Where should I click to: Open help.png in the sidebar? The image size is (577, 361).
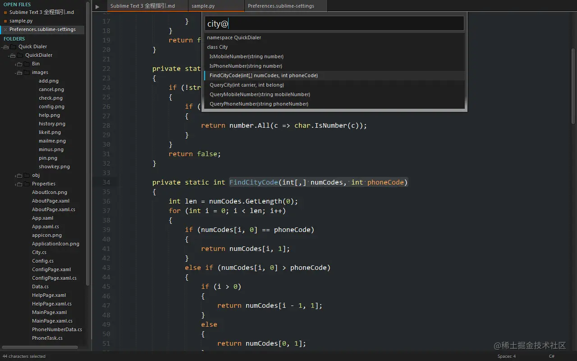[49, 115]
